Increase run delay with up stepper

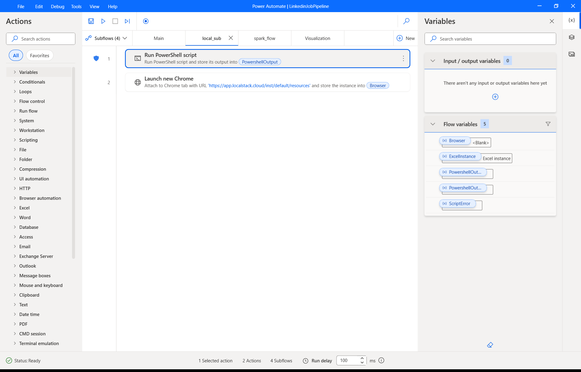coord(362,358)
